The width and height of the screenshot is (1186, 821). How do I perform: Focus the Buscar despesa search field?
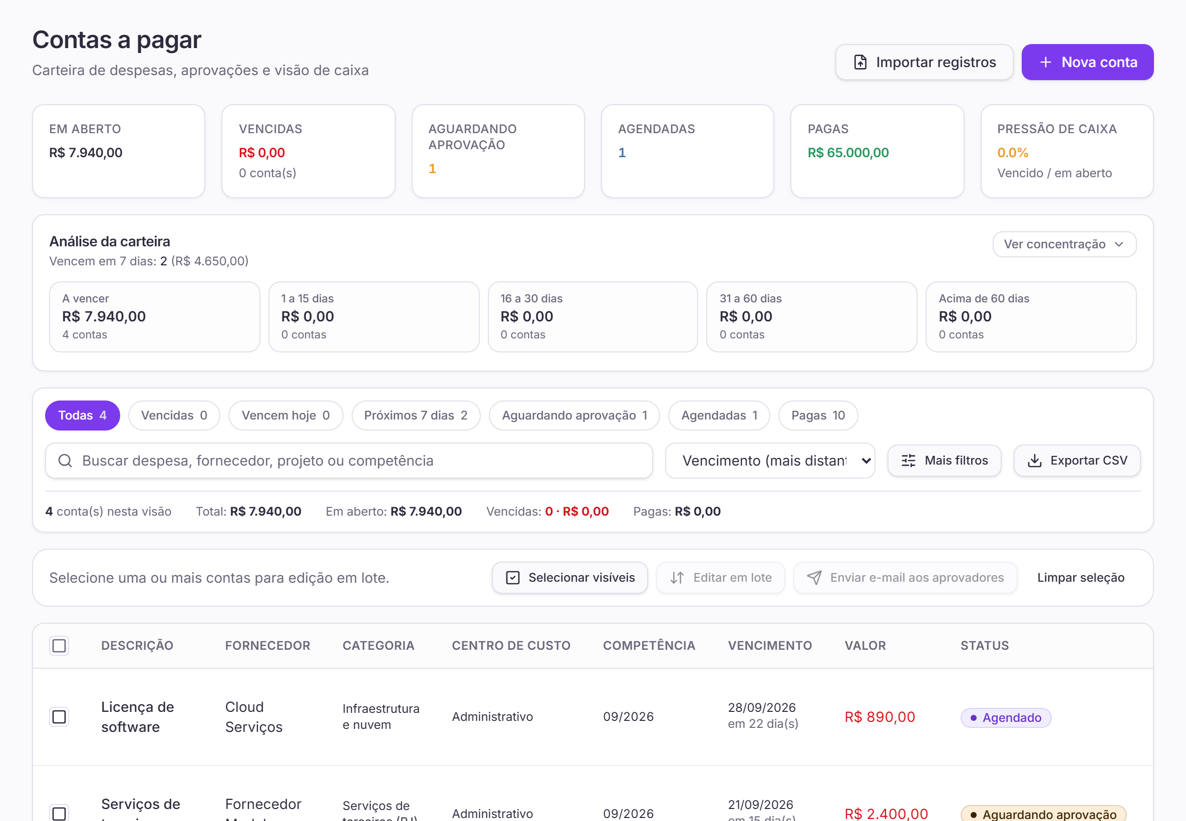(349, 461)
